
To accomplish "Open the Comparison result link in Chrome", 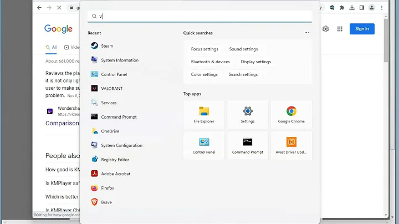I will point(62,123).
